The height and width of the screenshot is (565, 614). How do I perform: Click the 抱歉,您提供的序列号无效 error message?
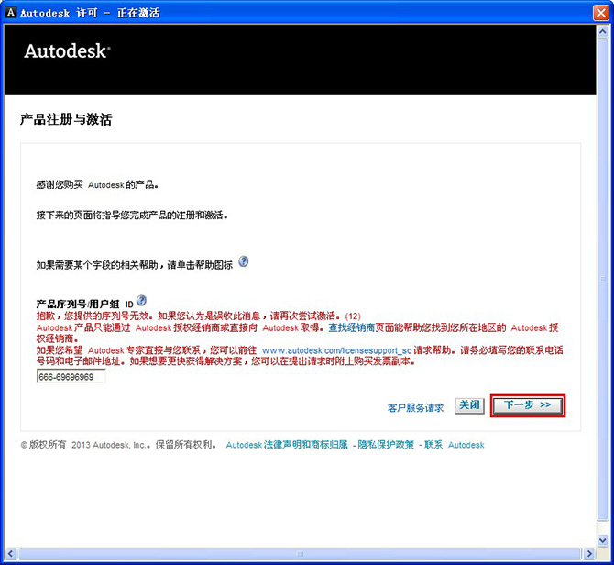(x=199, y=316)
